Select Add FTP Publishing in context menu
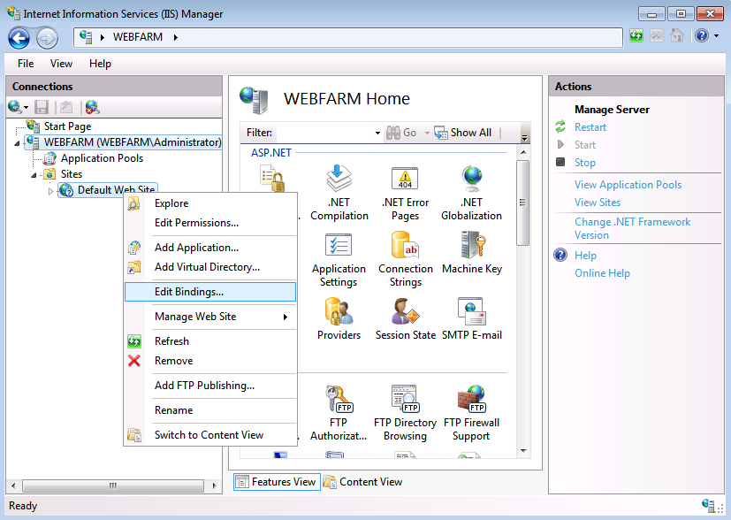The width and height of the screenshot is (731, 520). pos(210,386)
